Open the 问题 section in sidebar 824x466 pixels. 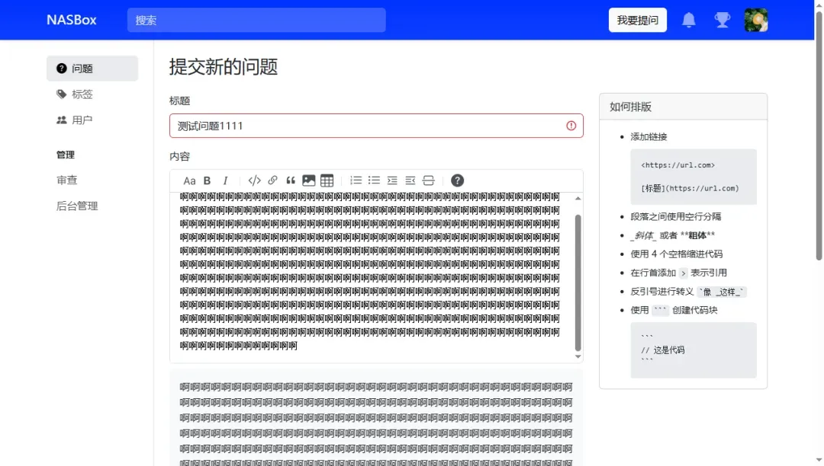[x=92, y=69]
